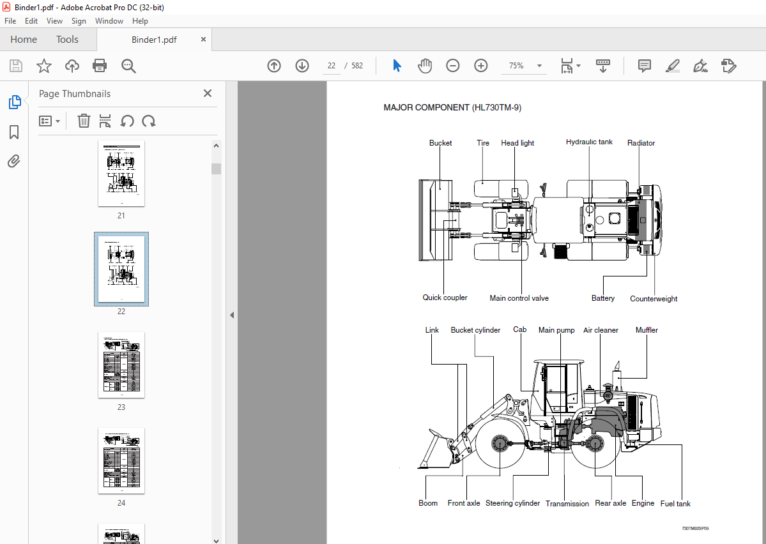Delete selected pages with the trash icon
This screenshot has width=766, height=544.
[x=84, y=121]
